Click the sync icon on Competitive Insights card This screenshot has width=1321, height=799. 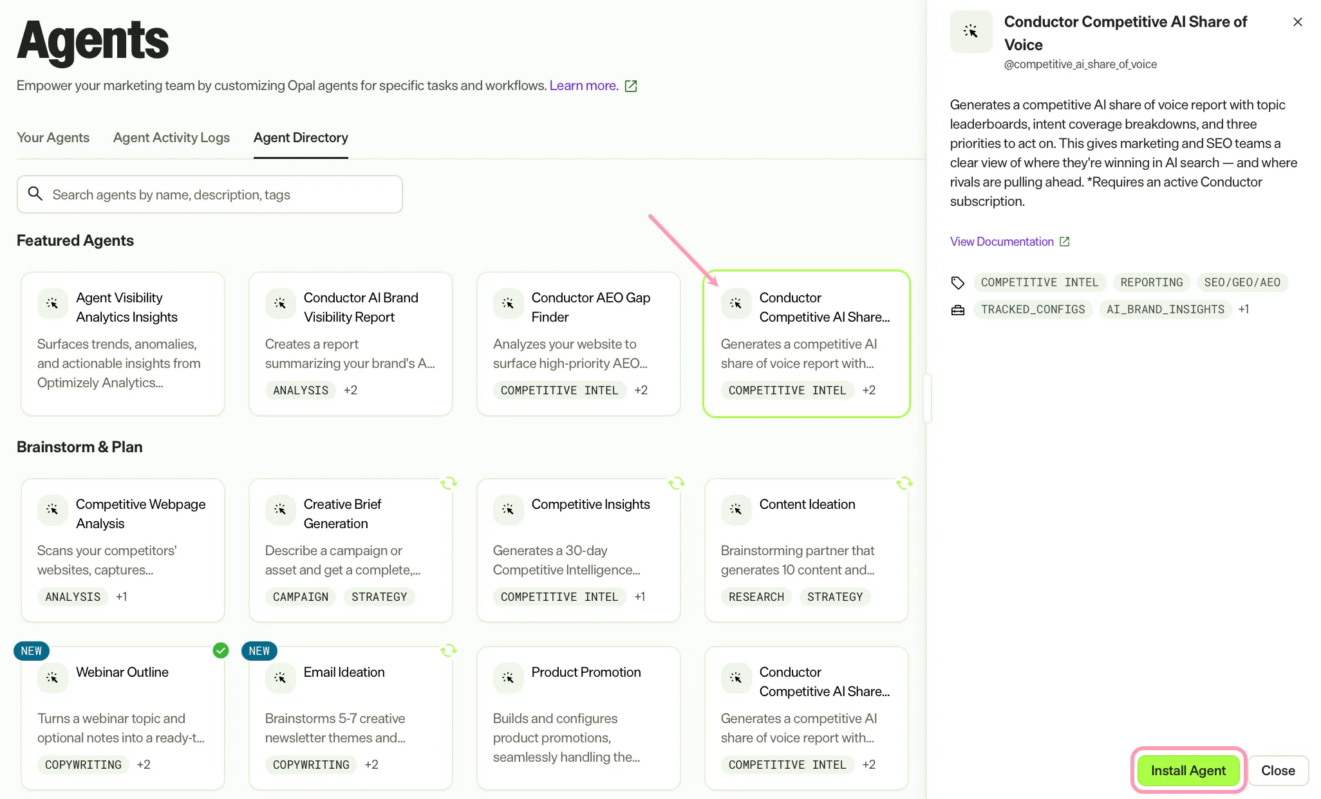pyautogui.click(x=677, y=483)
